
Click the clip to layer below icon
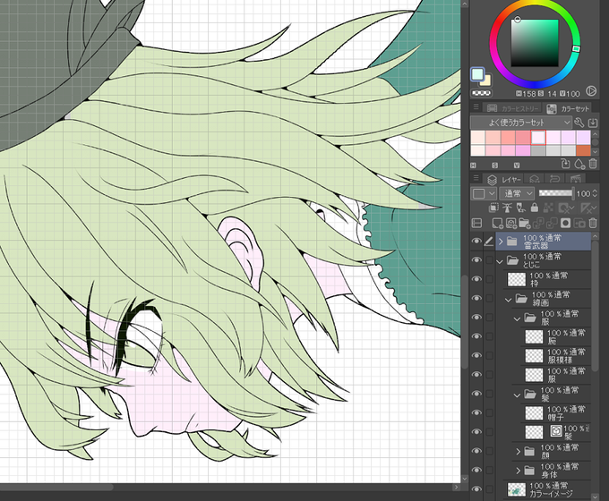coord(493,208)
